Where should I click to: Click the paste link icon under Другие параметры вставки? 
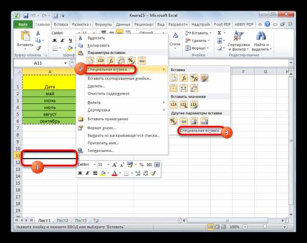tap(184, 121)
